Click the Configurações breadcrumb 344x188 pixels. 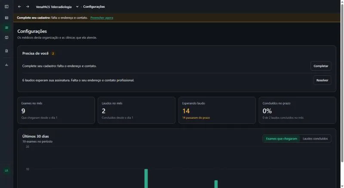(94, 6)
